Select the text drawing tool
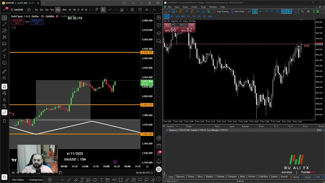The height and width of the screenshot is (183, 325). pyautogui.click(x=4, y=56)
